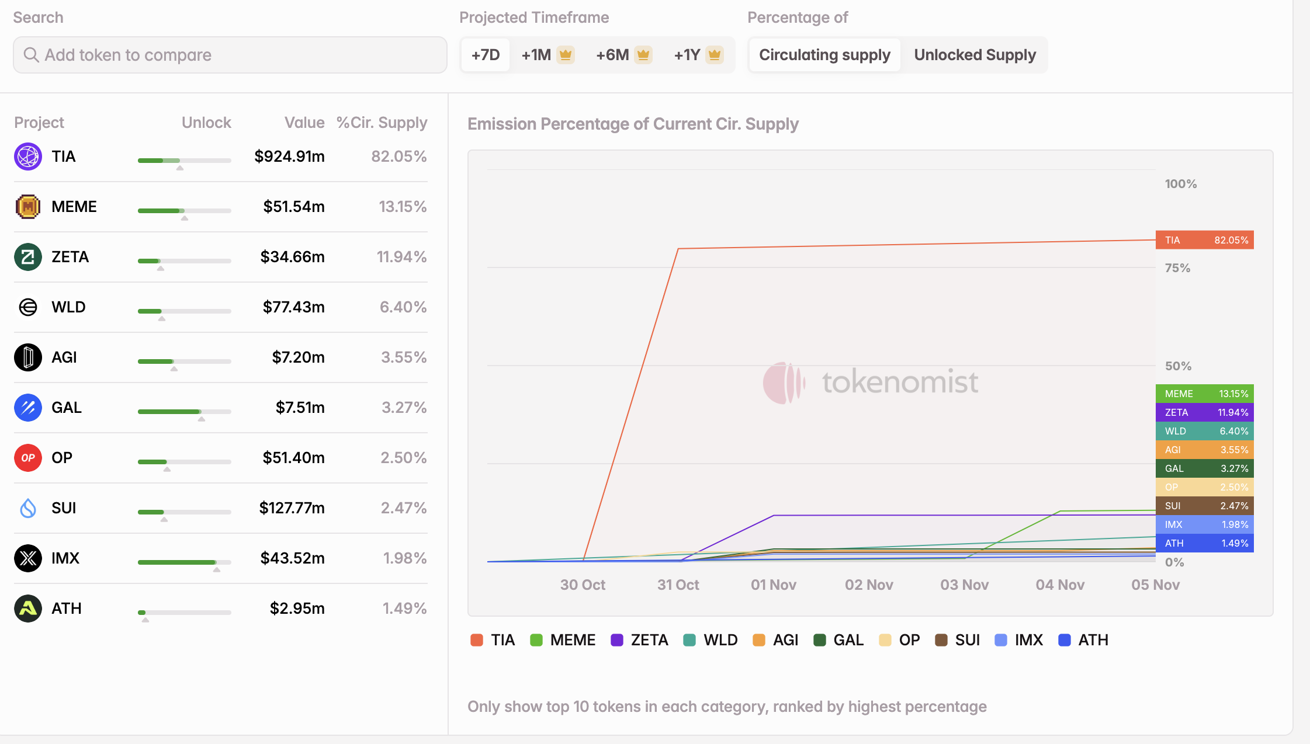The image size is (1310, 744).
Task: Click the GAL unlock progress bar
Action: [x=185, y=412]
